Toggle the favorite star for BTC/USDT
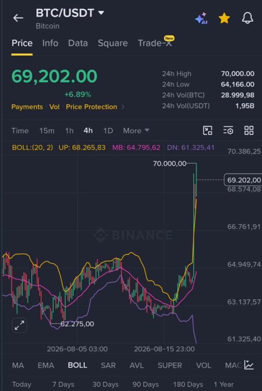262x391 pixels. click(x=224, y=18)
